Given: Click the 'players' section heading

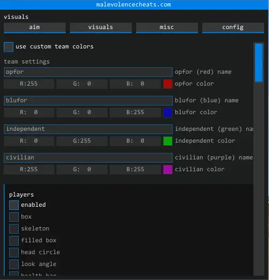Looking at the screenshot, I should click(22, 195).
